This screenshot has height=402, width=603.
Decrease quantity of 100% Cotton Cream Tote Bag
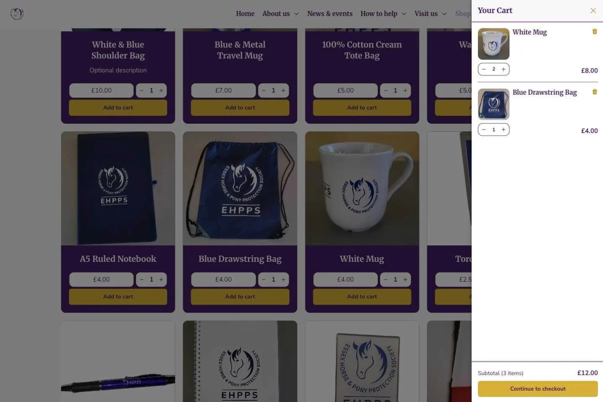(x=385, y=90)
